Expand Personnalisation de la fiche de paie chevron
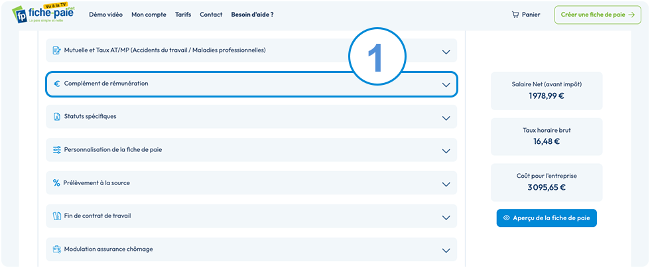Screen dimensions: 650x268 click(446, 151)
